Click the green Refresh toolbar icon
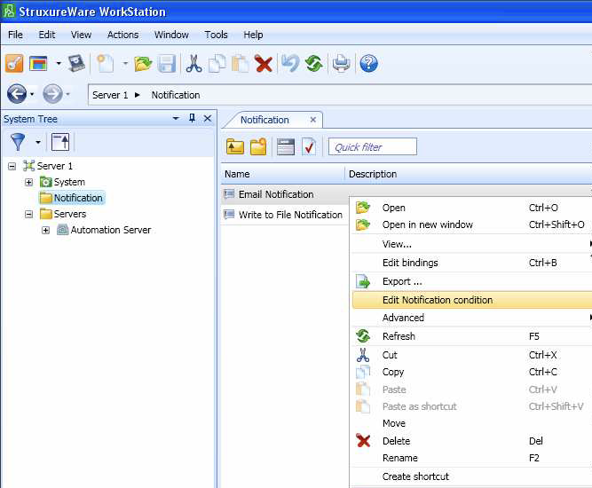Viewport: 592px width, 488px height. pos(313,63)
